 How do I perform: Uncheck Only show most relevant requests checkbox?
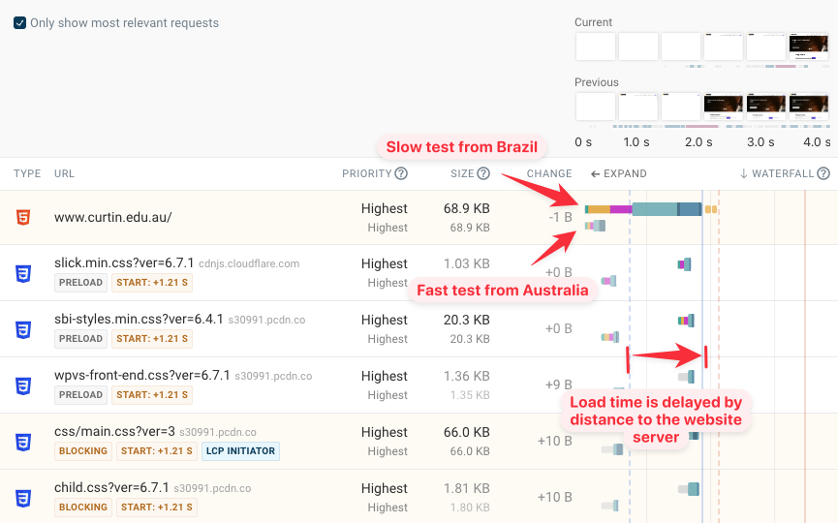point(19,23)
